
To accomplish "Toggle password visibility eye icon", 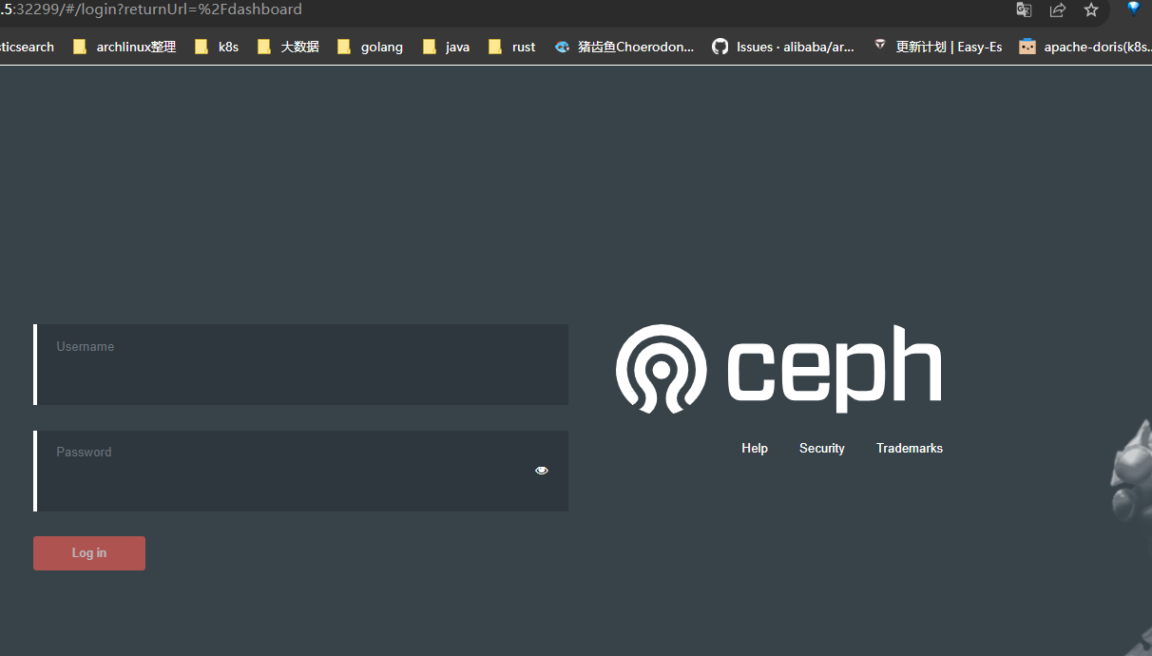I will coord(542,471).
